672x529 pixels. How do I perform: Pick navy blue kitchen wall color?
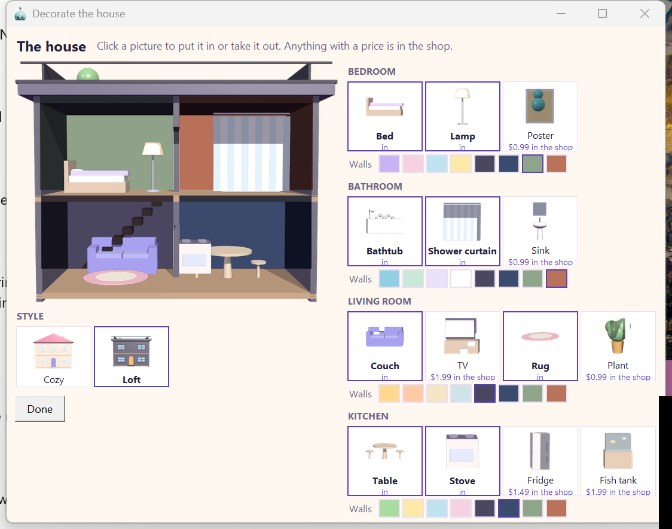(509, 509)
